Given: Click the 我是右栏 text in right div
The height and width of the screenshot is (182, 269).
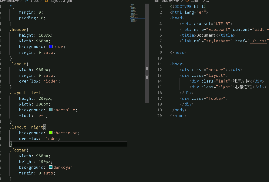Looking at the screenshot, I should pos(244,87).
